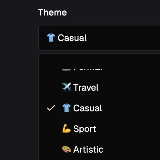The height and width of the screenshot is (160, 160).
Task: Click the paint palette icon beside Artistic
Action: (66, 149)
